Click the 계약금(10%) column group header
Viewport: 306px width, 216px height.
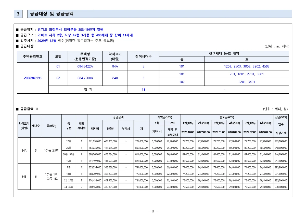[x=164, y=117]
